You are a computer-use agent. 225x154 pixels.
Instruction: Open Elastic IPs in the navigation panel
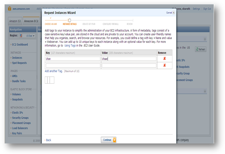[x=17, y=113]
